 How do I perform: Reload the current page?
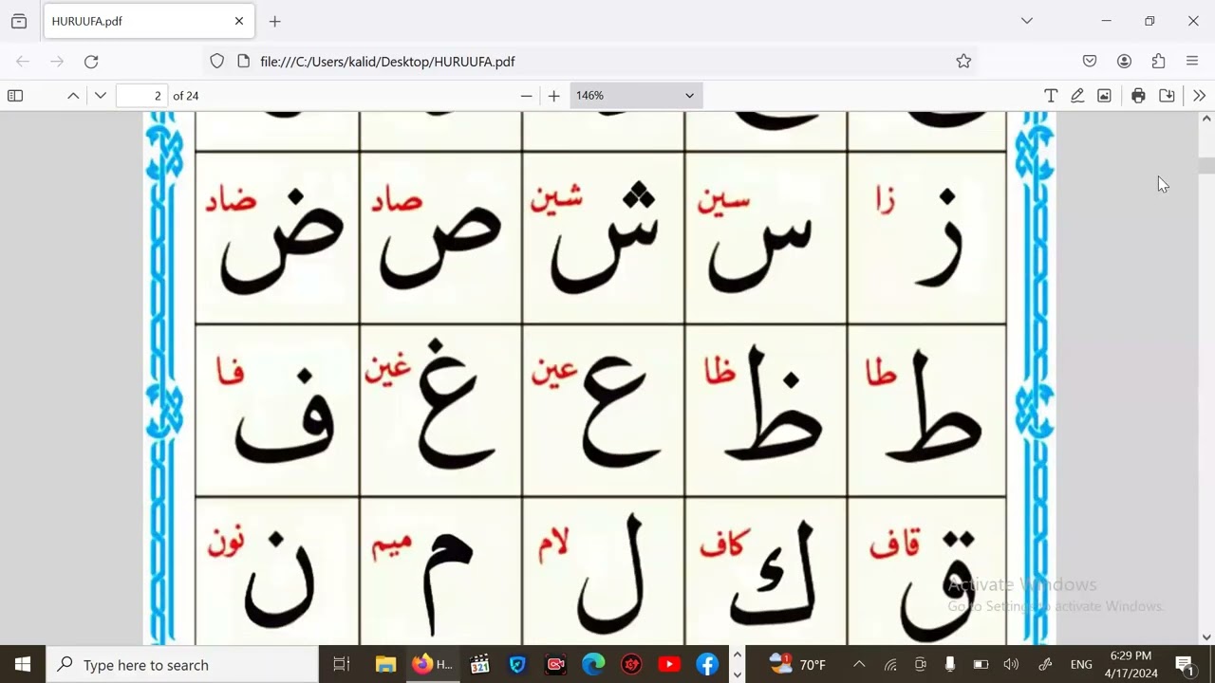(x=91, y=62)
